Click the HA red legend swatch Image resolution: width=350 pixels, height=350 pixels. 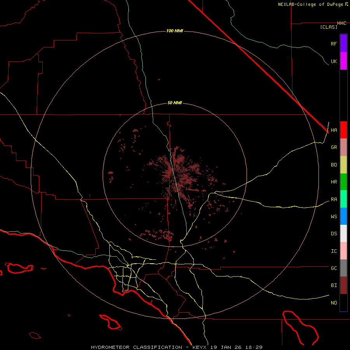[x=343, y=130]
